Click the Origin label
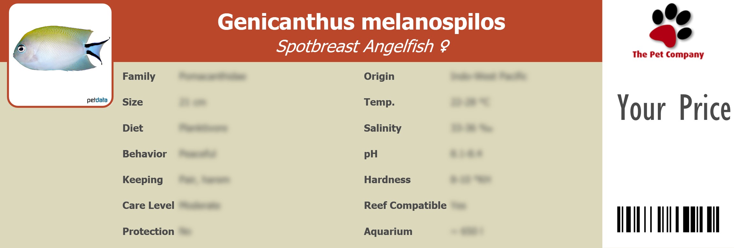The height and width of the screenshot is (248, 734). 379,77
